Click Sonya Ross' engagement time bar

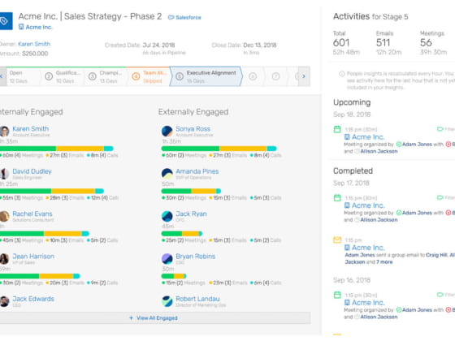pyautogui.click(x=219, y=149)
